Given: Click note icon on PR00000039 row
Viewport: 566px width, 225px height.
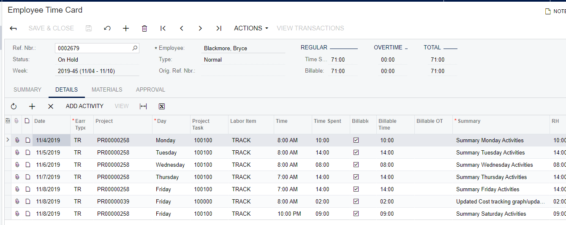Looking at the screenshot, I should (27, 201).
